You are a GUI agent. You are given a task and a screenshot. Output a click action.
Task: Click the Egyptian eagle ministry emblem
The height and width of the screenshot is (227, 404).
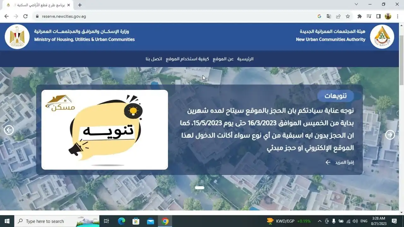click(17, 37)
